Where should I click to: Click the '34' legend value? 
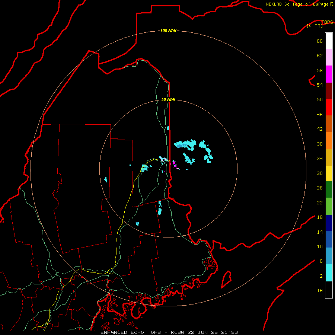(320, 159)
